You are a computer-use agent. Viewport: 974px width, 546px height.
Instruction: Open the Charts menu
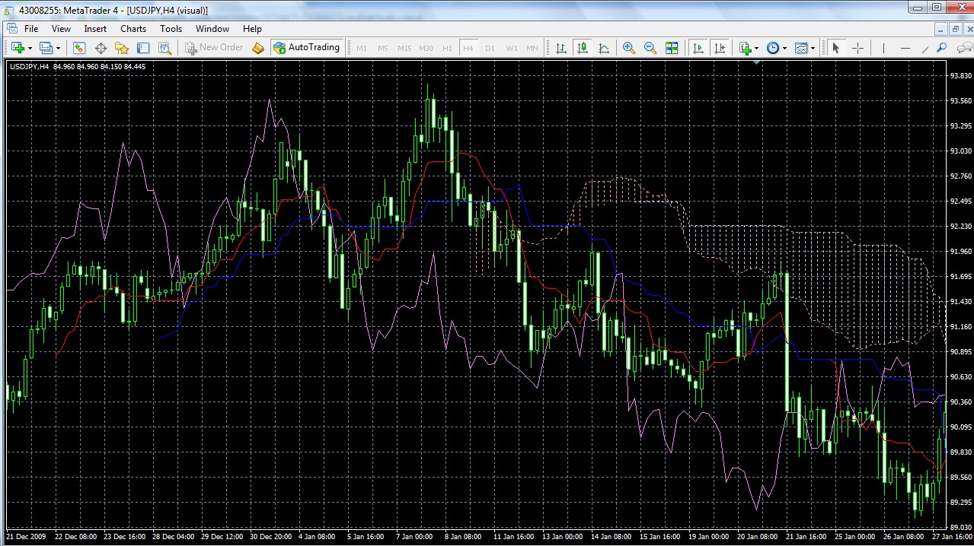133,28
